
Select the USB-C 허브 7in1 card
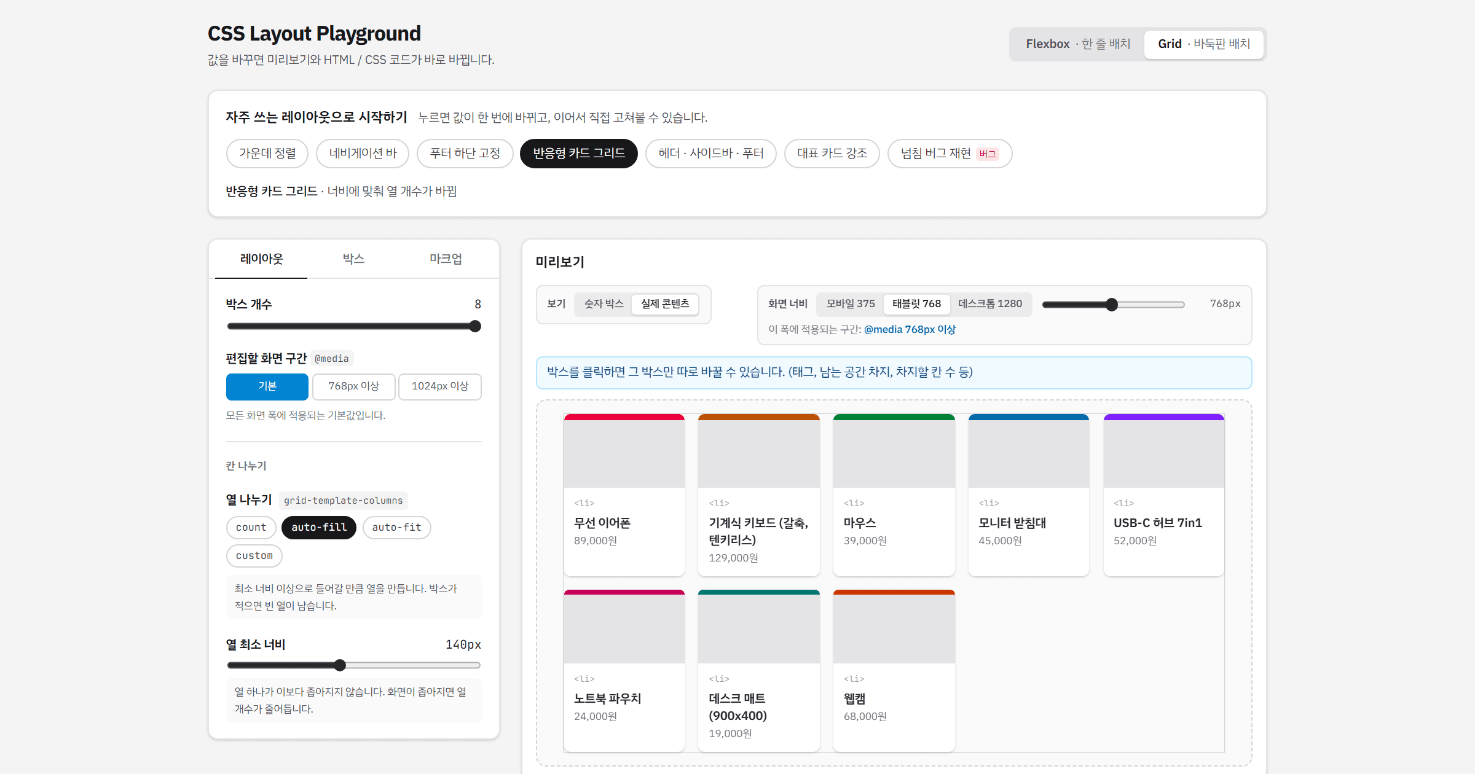(1163, 495)
